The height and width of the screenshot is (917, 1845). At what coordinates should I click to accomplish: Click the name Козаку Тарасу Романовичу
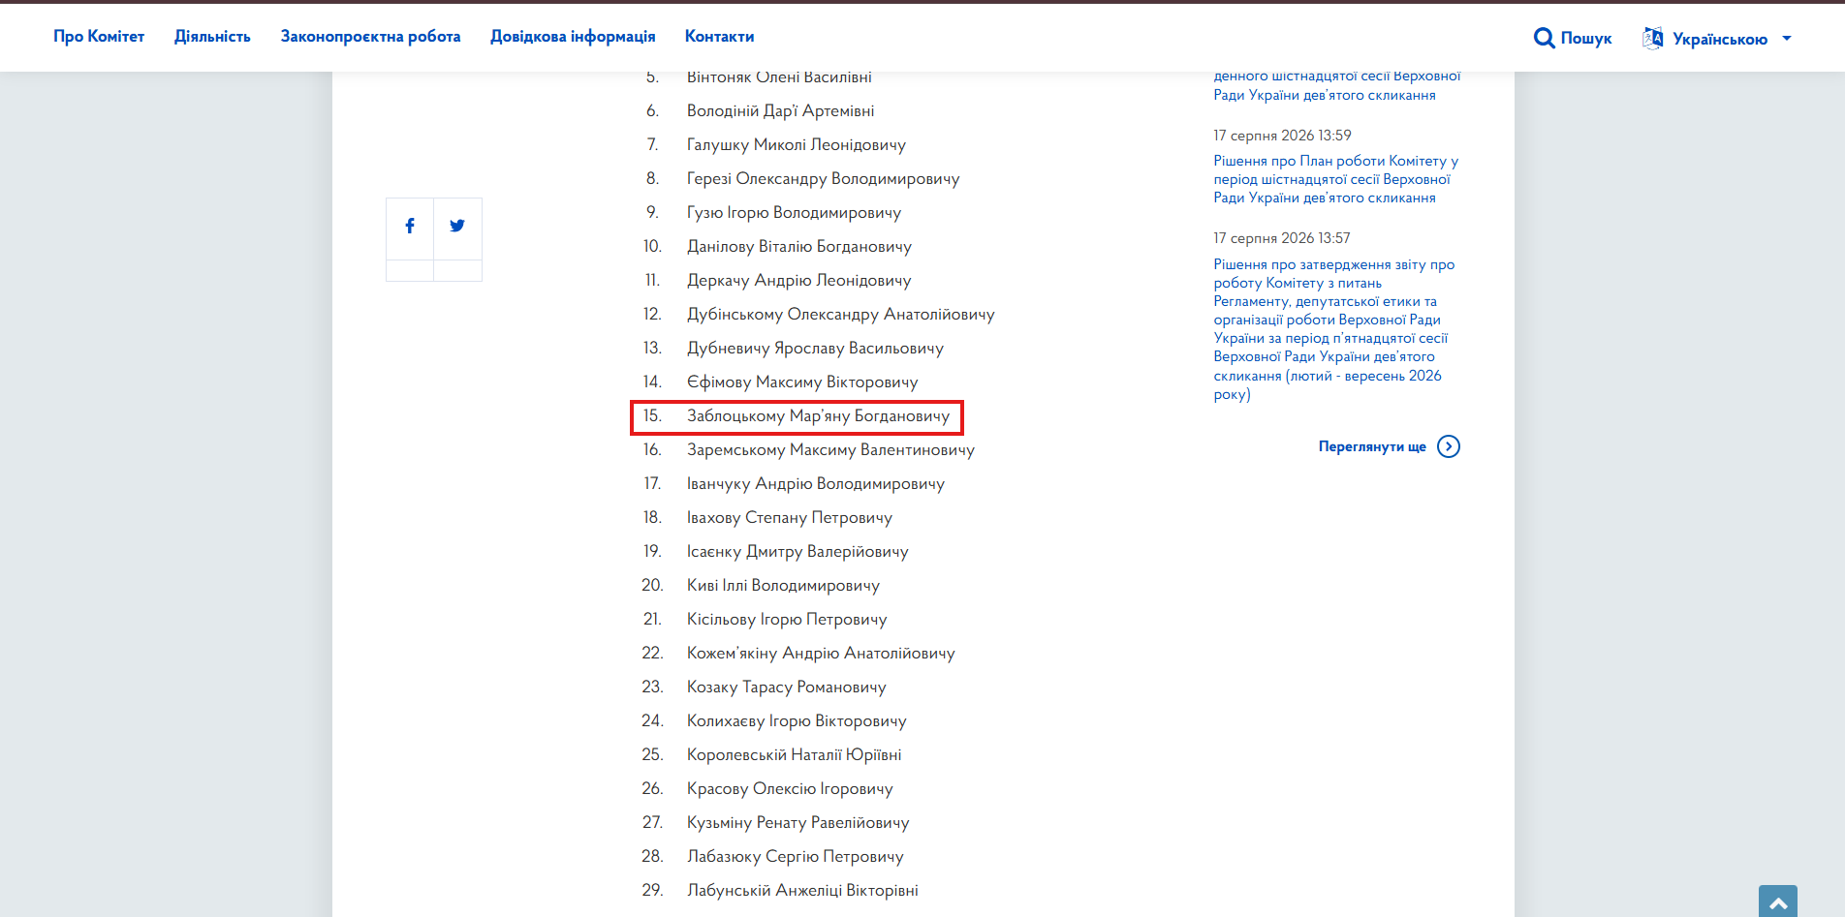pyautogui.click(x=787, y=687)
